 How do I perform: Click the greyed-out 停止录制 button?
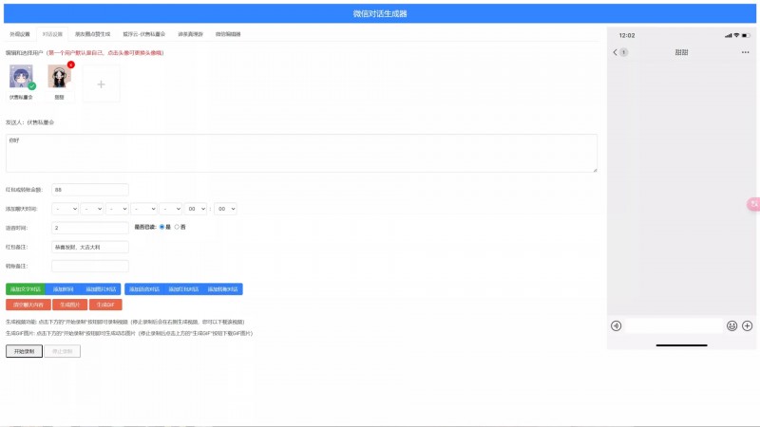click(x=63, y=351)
